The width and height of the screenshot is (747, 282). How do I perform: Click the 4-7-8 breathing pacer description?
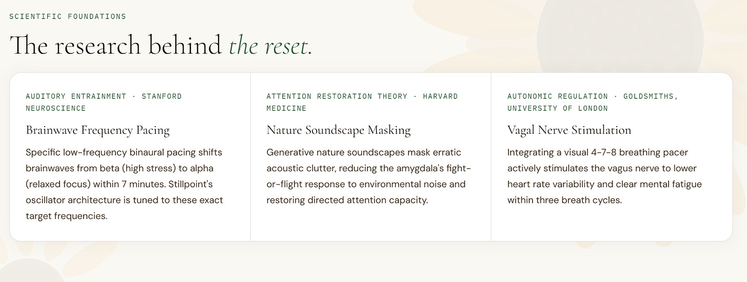coord(604,176)
